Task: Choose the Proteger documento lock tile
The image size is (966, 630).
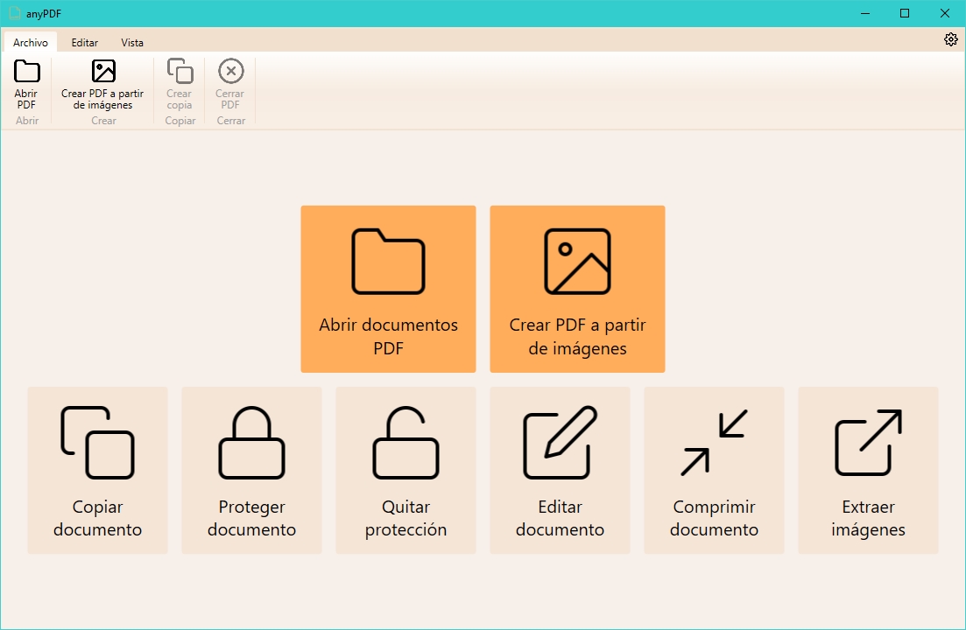Action: (251, 471)
